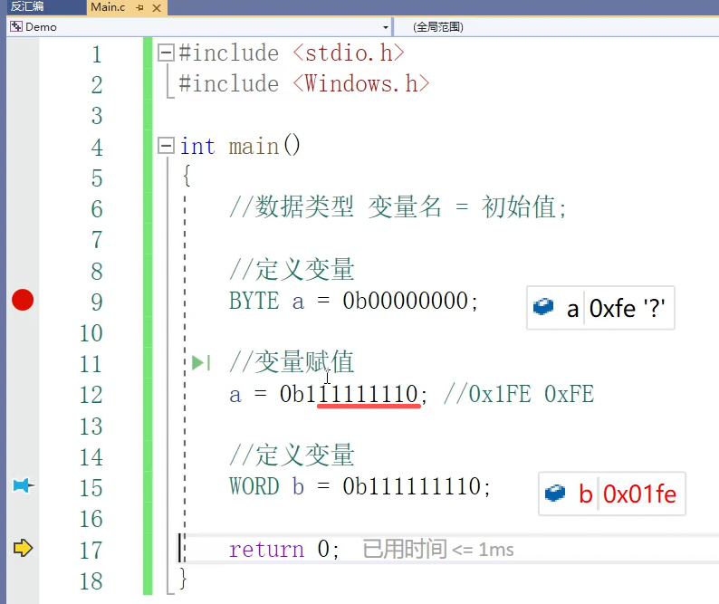Collapse the main() function block
The width and height of the screenshot is (719, 604).
point(166,146)
